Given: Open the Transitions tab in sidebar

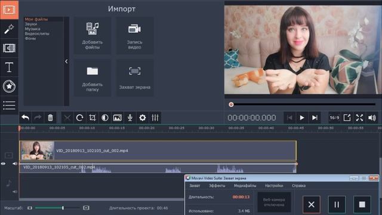Looking at the screenshot, I should 9,48.
